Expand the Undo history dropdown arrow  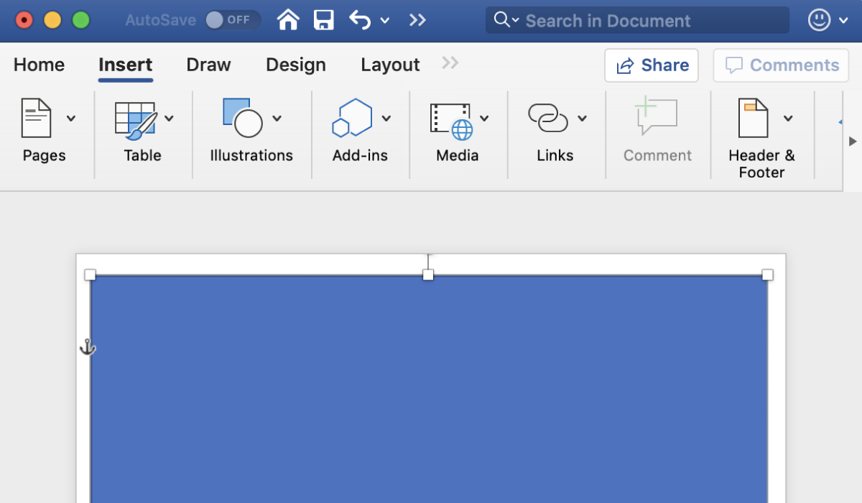click(x=384, y=20)
